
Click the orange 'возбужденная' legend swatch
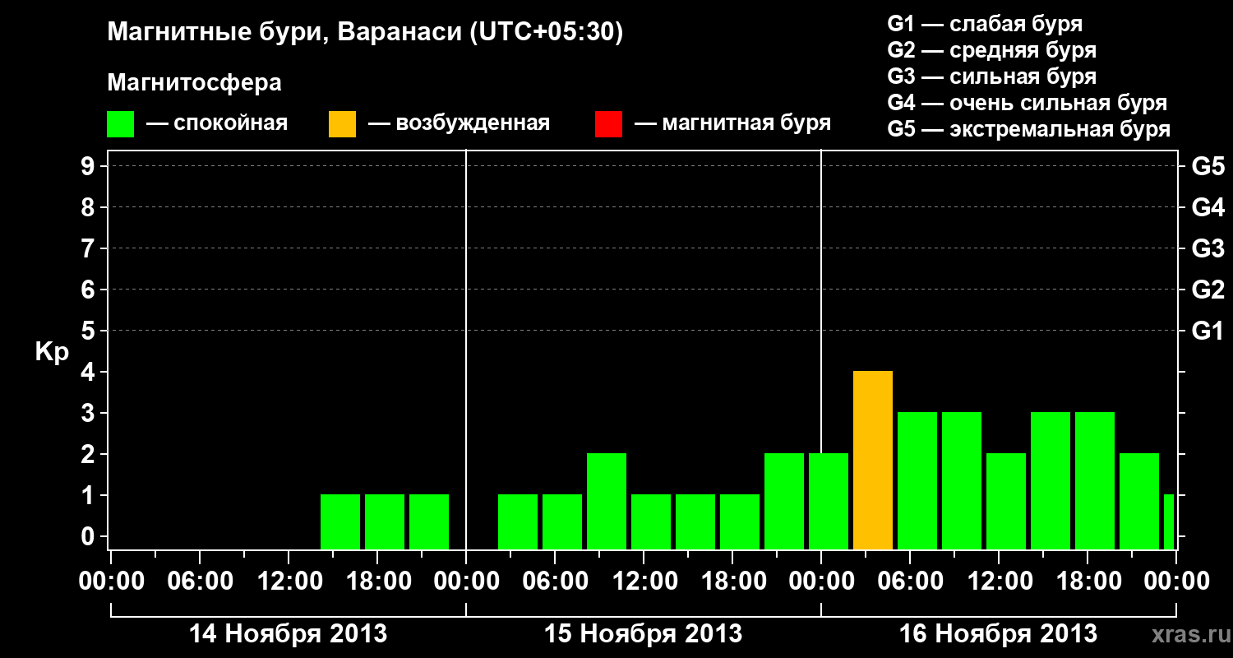[x=343, y=124]
